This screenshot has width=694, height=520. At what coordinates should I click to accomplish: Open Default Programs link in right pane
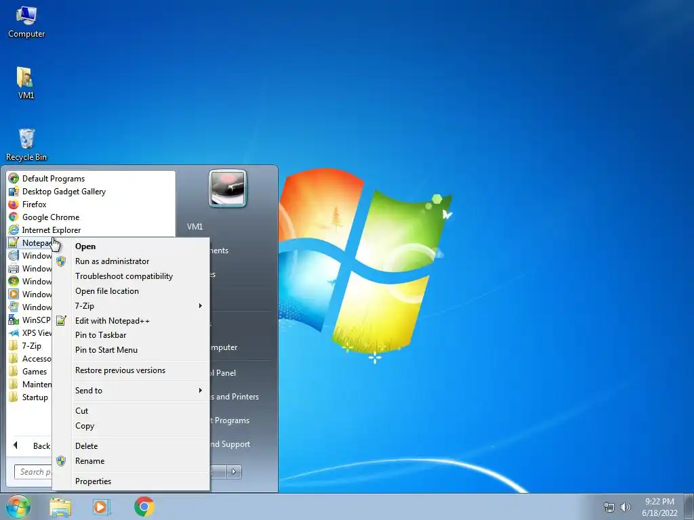coord(230,420)
